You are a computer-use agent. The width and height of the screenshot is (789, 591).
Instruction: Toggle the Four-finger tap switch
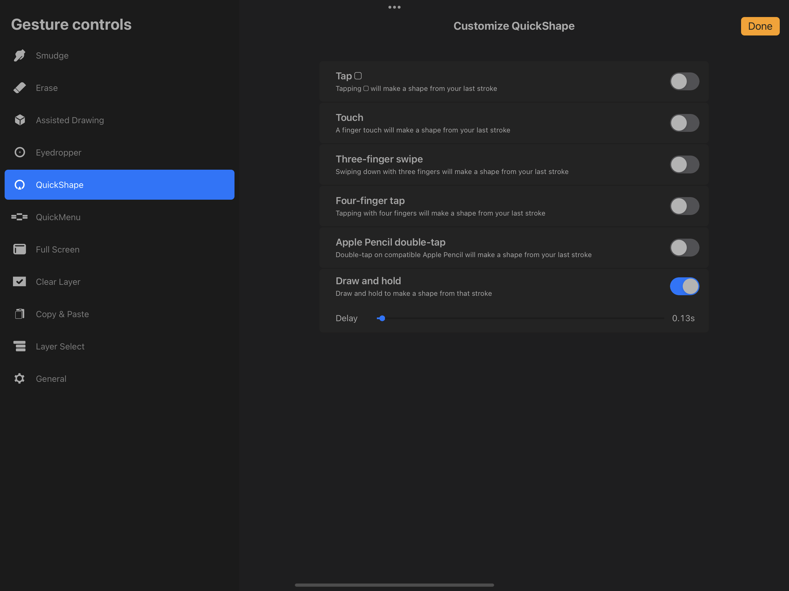(684, 206)
